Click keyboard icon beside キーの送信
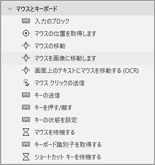 pos(26,95)
